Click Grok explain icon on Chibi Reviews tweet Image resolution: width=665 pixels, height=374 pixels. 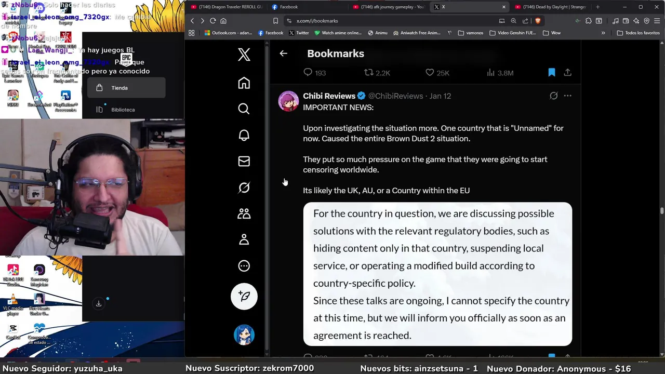(554, 96)
